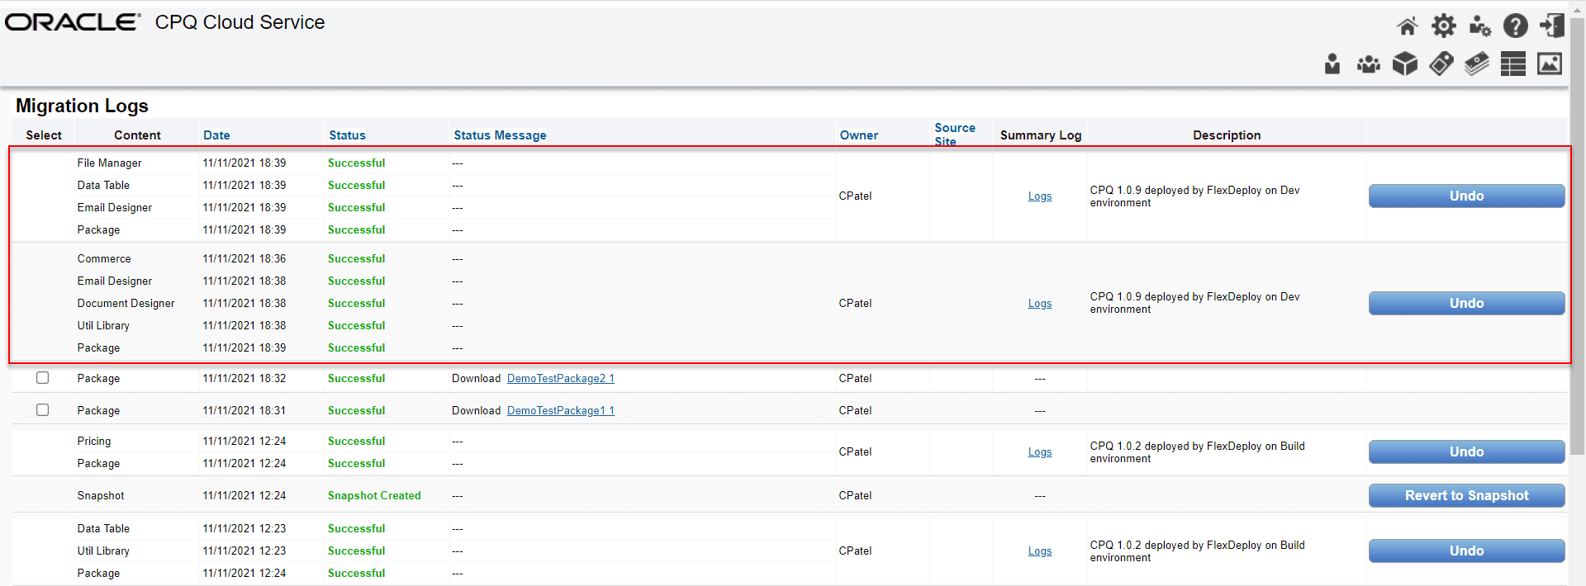The height and width of the screenshot is (586, 1586).
Task: Open Logs for the Commerce migration group
Action: pos(1040,304)
